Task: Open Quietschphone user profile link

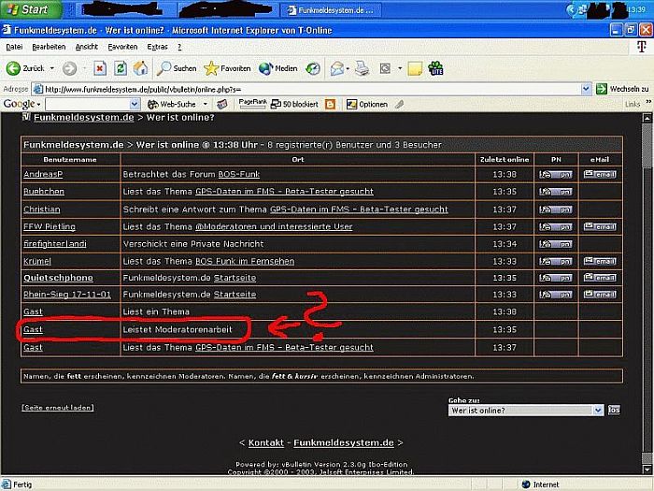Action: tap(58, 278)
